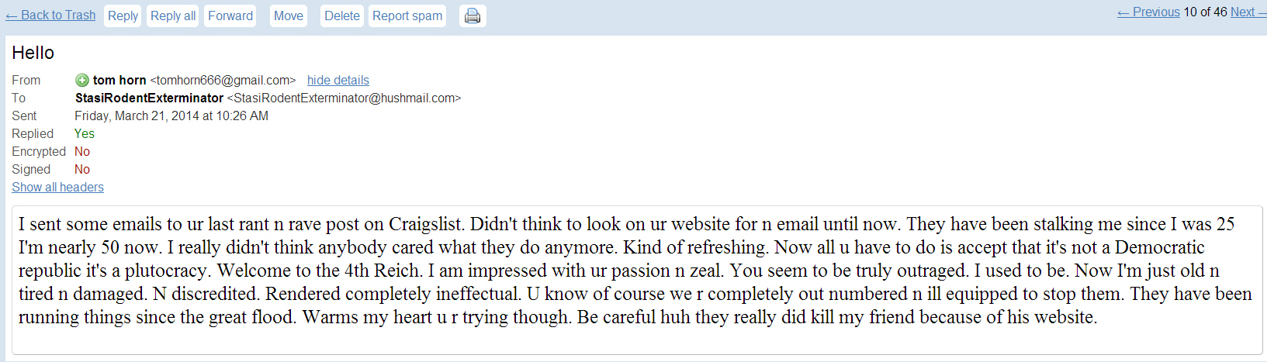Forward this email
This screenshot has height=362, width=1267.
pyautogui.click(x=230, y=16)
